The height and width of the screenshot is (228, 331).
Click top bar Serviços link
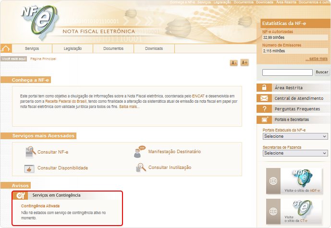[x=204, y=2]
